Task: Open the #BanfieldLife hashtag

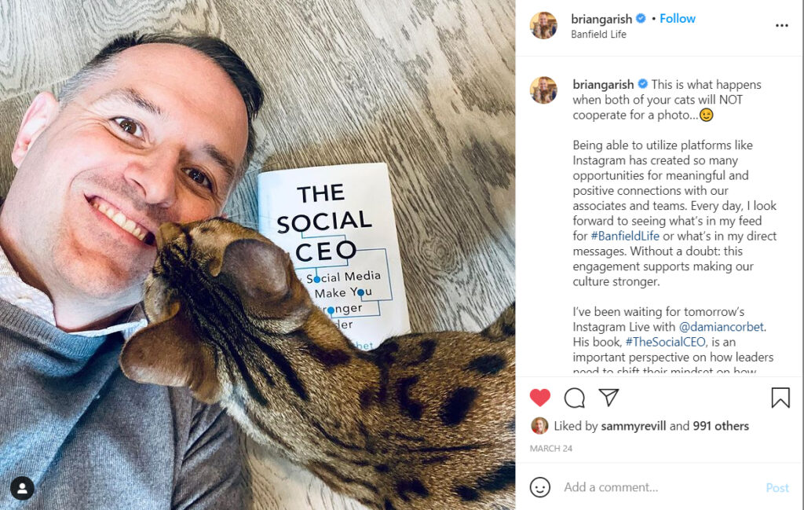Action: (625, 236)
